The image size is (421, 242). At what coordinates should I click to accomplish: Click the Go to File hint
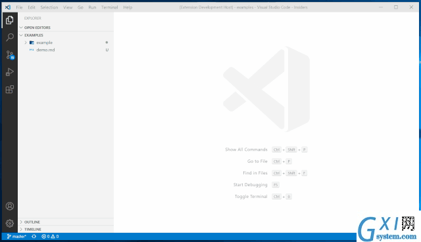point(257,161)
